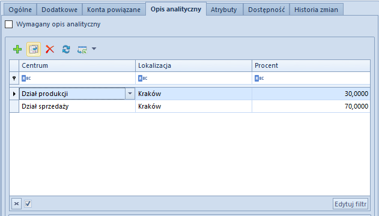Click the filter row pin icon

(x=14, y=78)
